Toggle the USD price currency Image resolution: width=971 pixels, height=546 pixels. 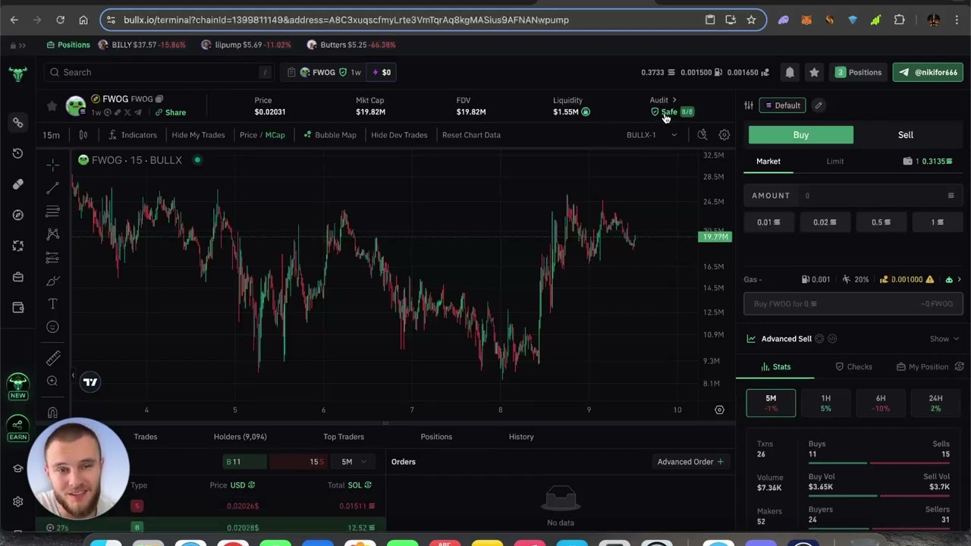[x=243, y=485]
